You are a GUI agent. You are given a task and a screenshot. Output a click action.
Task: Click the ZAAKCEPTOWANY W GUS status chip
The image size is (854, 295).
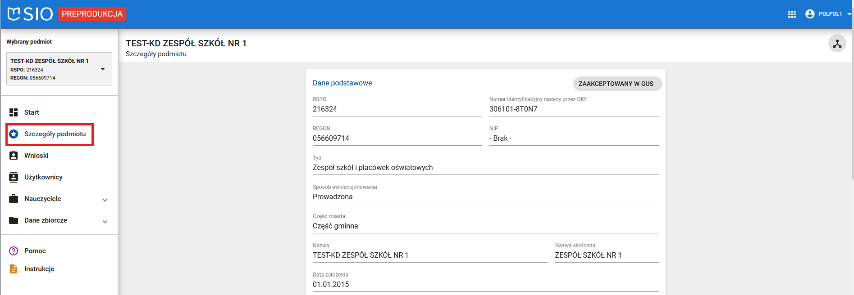pyautogui.click(x=617, y=84)
